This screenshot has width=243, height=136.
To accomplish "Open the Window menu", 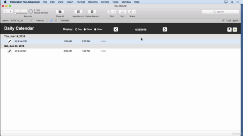I will coord(126,2).
